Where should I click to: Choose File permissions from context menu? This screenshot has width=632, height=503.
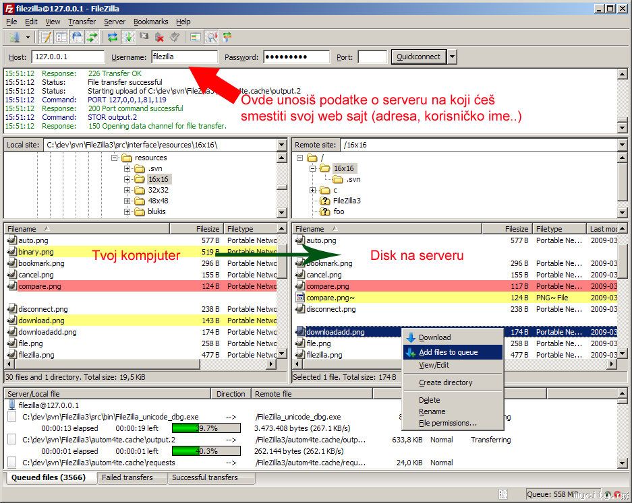[453, 424]
